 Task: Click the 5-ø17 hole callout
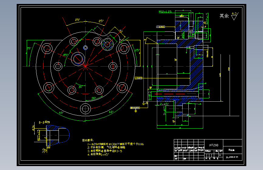(164, 110)
